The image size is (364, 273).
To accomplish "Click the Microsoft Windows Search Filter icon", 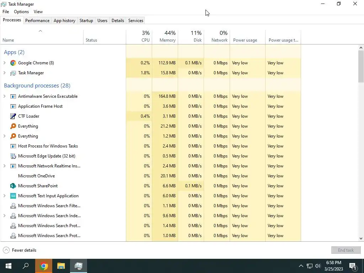I will 13,206.
